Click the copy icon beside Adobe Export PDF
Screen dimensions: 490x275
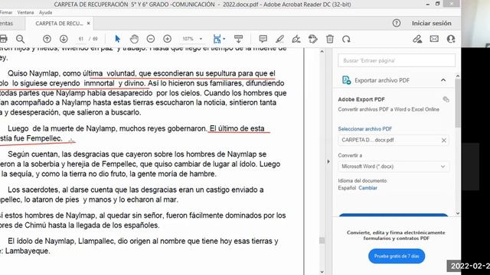pos(446,99)
